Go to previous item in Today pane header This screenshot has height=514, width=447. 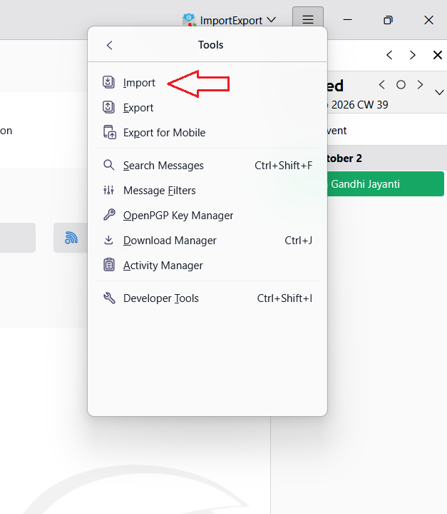389,55
